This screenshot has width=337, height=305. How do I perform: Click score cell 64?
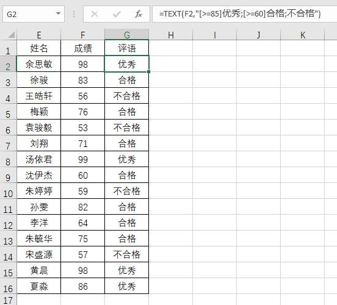click(83, 223)
